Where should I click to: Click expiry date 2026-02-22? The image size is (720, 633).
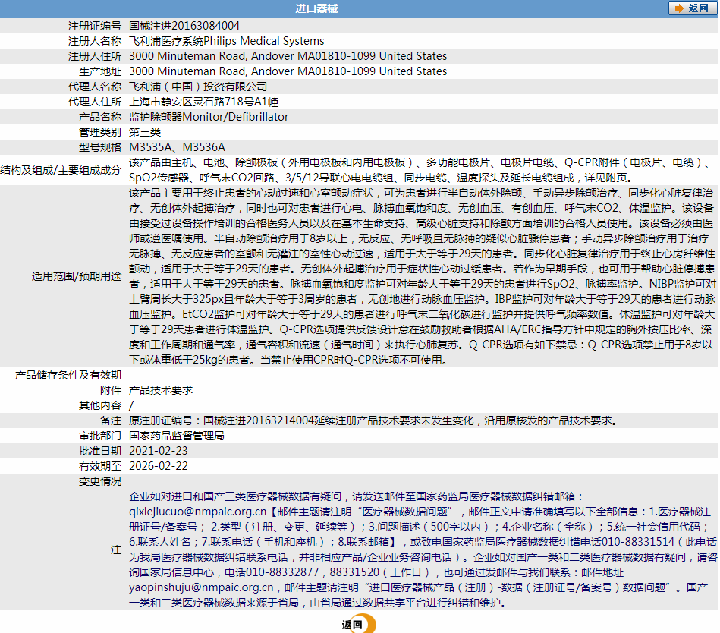pos(159,466)
